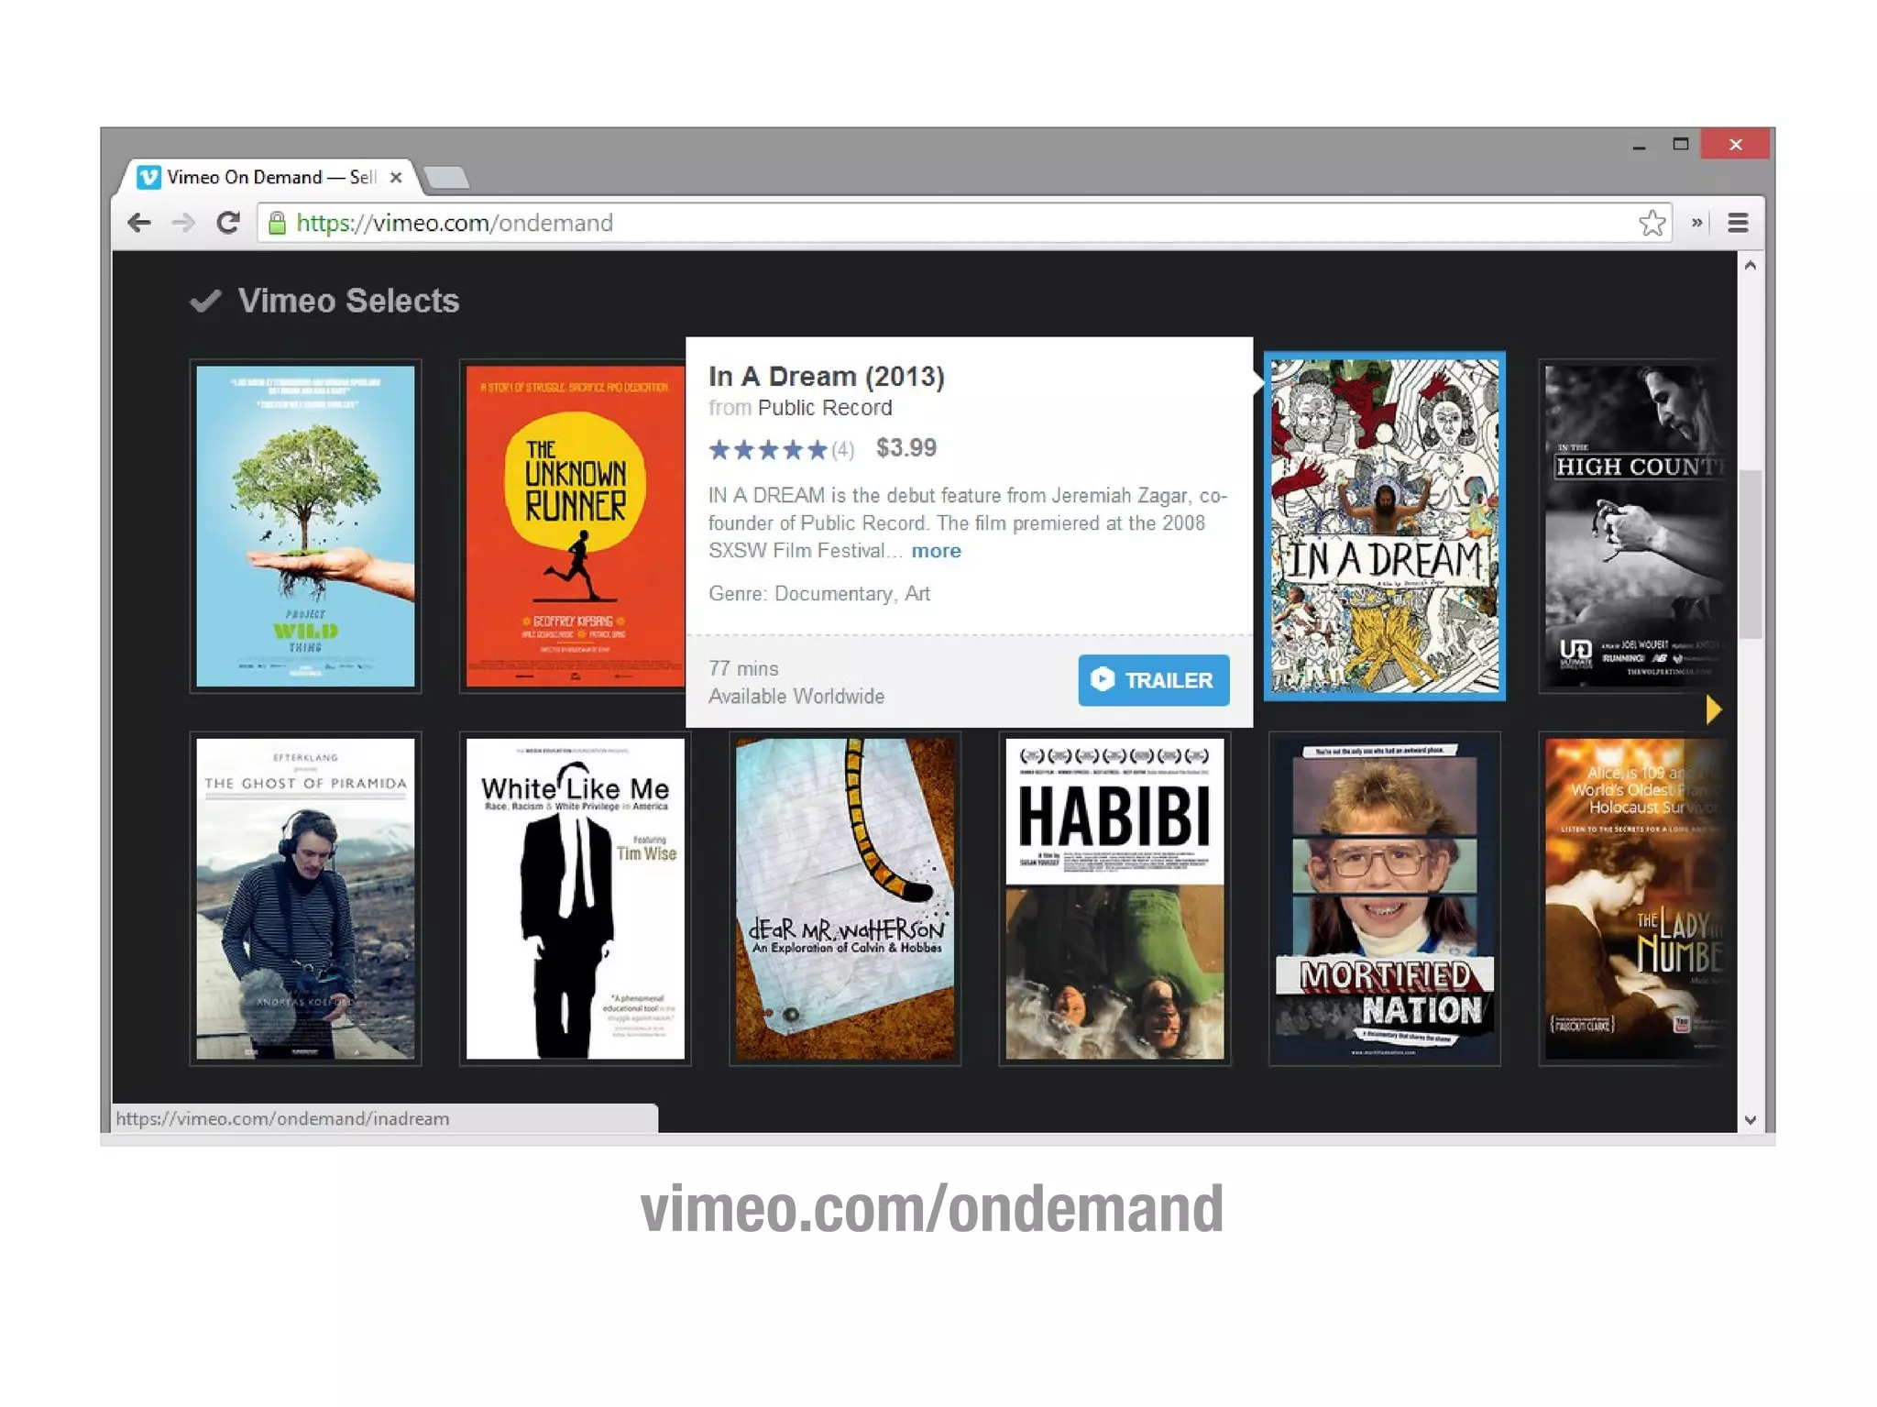Open the highlighted In A Dream poster

pyautogui.click(x=1384, y=526)
